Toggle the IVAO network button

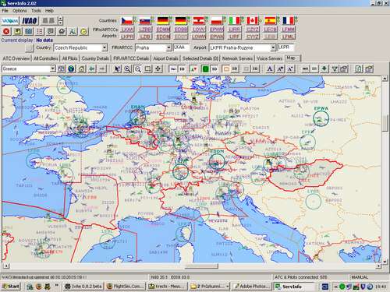pos(30,21)
